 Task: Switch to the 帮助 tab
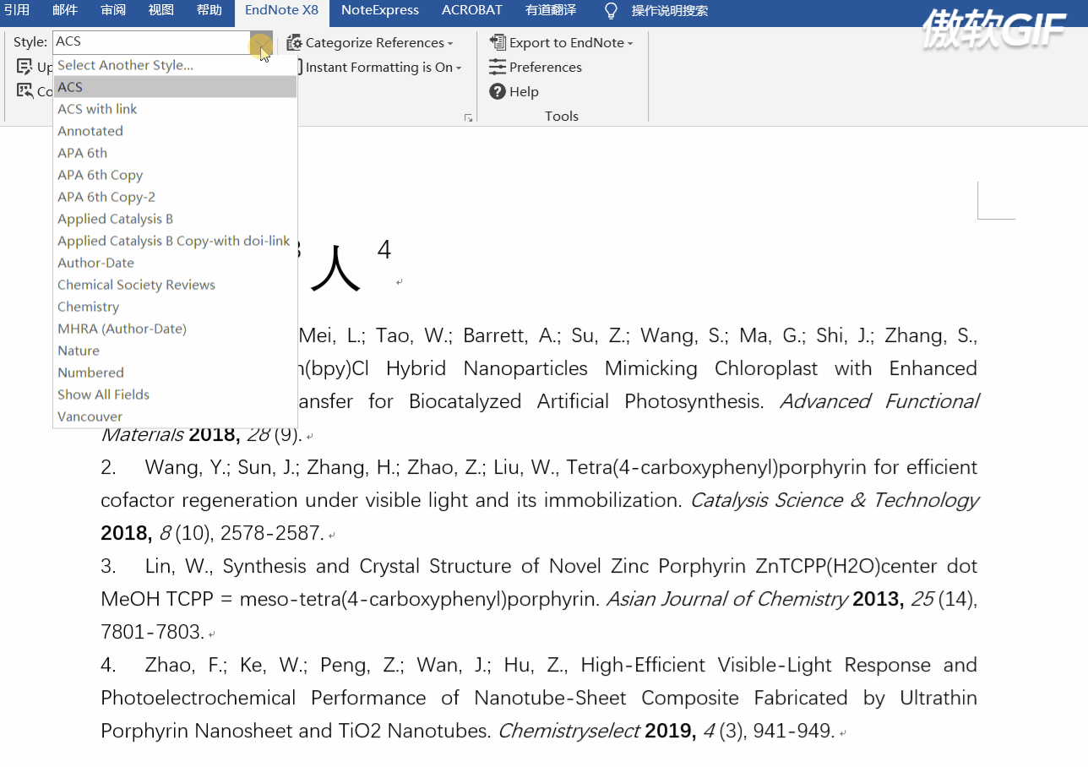(x=209, y=10)
